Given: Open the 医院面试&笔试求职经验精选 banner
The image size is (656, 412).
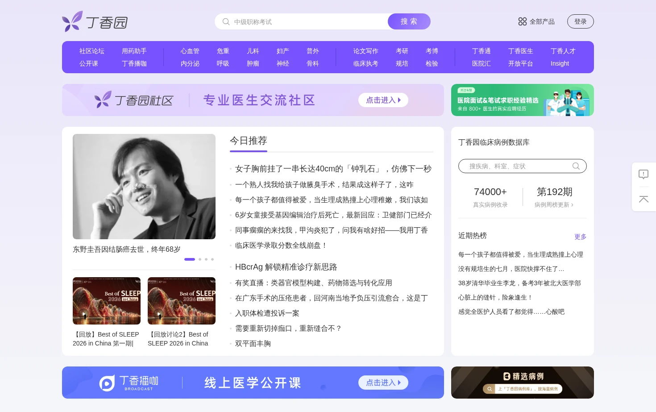Looking at the screenshot, I should 523,100.
